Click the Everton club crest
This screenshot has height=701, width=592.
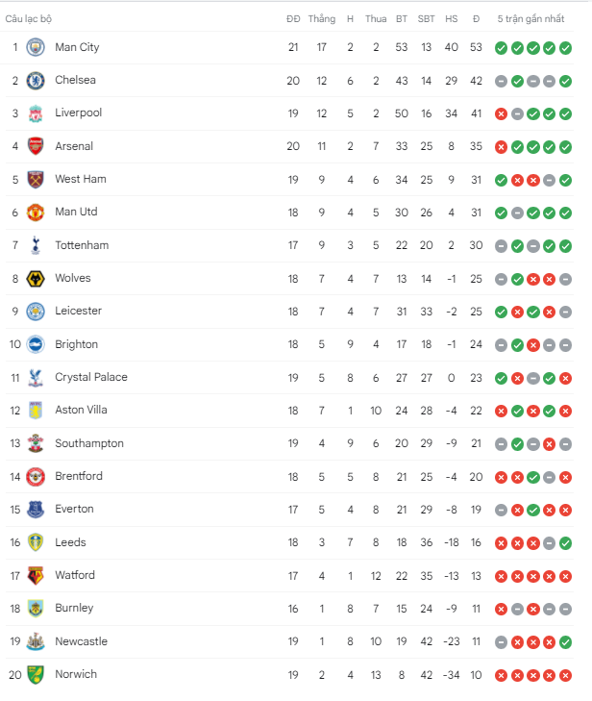(x=36, y=510)
